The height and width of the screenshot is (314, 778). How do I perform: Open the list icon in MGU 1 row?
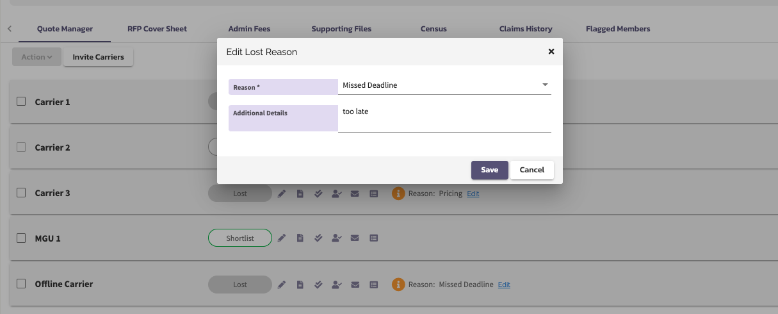click(x=374, y=238)
